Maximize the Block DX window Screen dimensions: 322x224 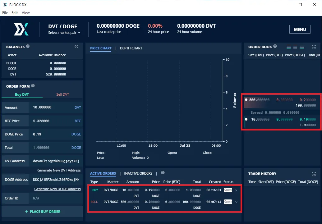click(x=300, y=5)
